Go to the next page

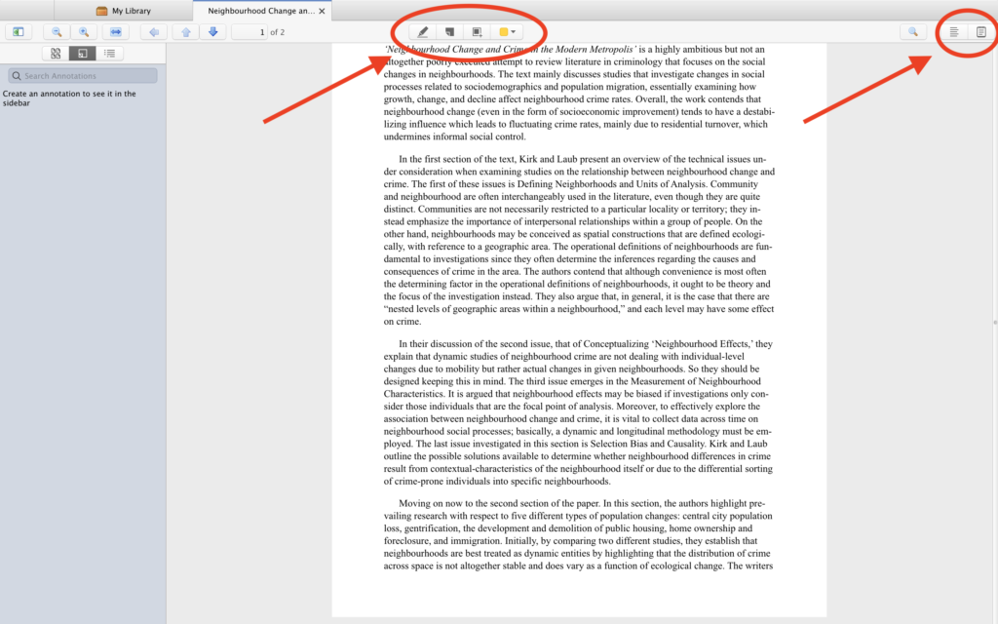tap(213, 32)
